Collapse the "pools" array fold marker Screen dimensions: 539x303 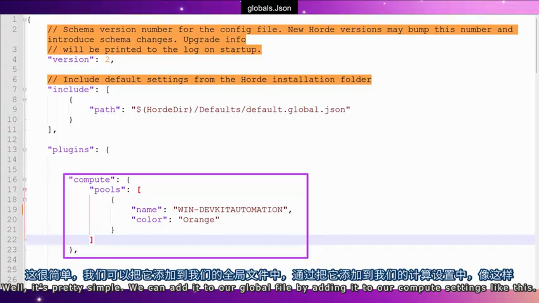click(24, 189)
